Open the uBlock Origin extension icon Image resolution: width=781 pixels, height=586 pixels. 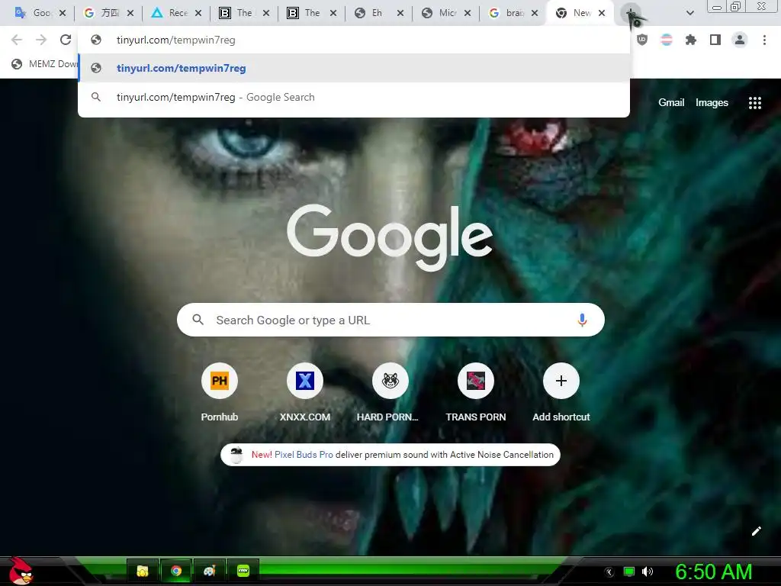(x=642, y=40)
